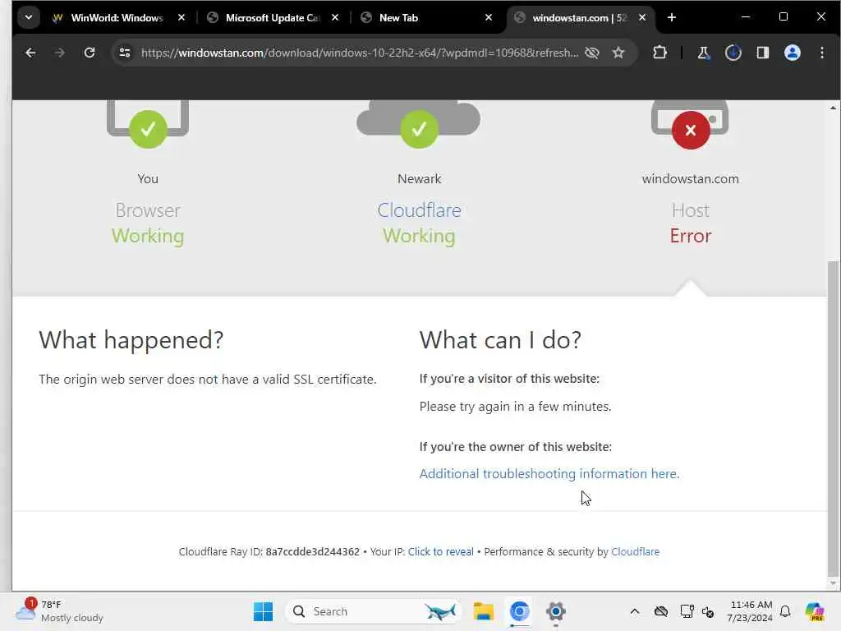Open the Cloudflare status link under Newark
This screenshot has height=631, width=841.
click(419, 210)
